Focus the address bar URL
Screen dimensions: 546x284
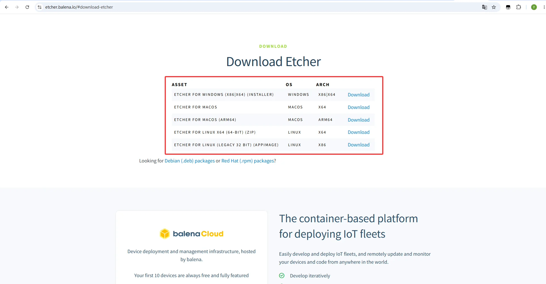(x=79, y=7)
